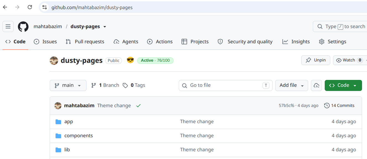Open Theme change commit for lib row
Viewport: 367px width, 159px height.
[x=197, y=150]
